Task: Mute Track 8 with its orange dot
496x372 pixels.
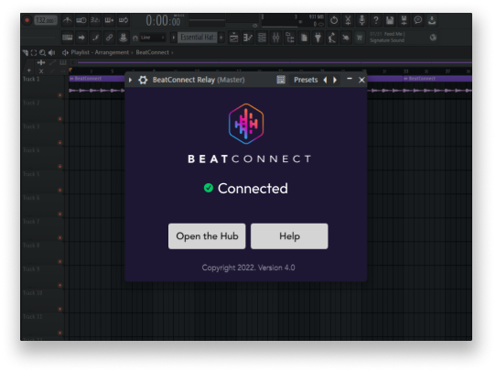Action: [59, 261]
